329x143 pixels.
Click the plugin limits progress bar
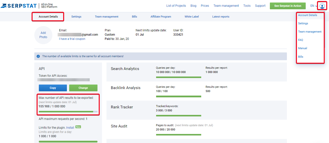point(68,141)
